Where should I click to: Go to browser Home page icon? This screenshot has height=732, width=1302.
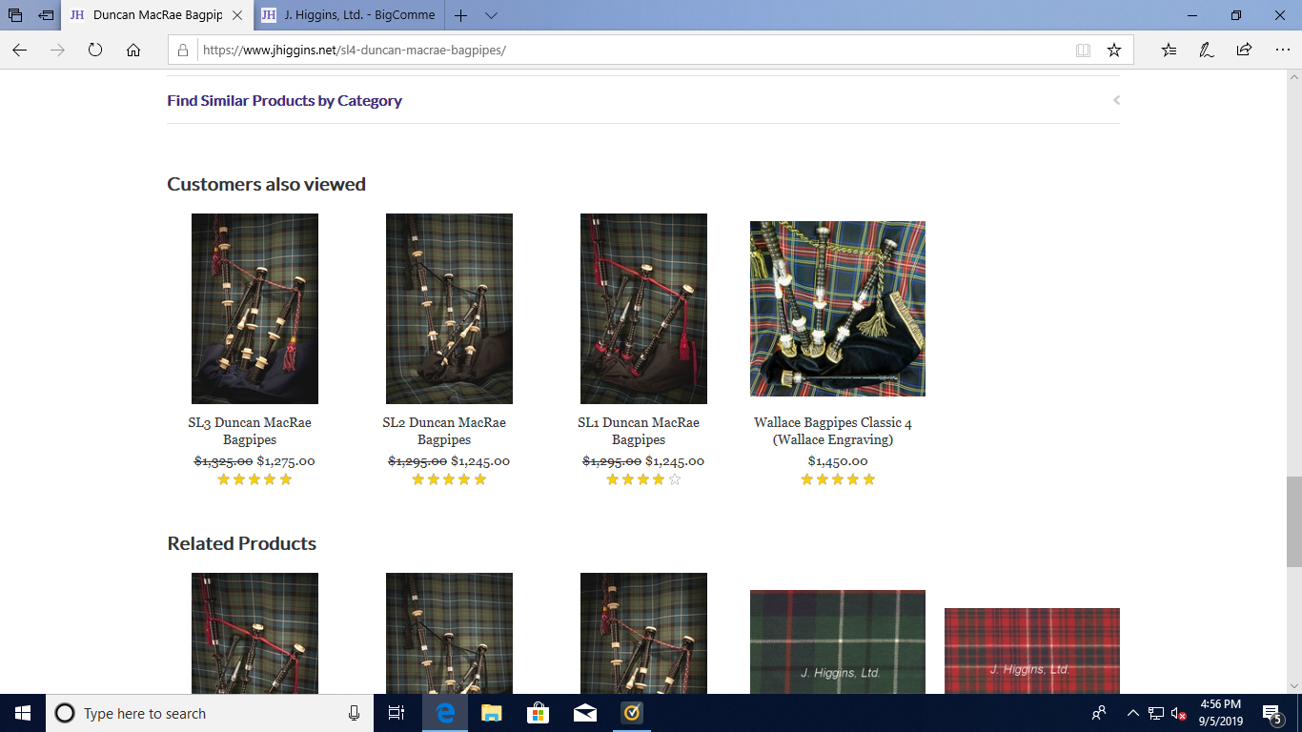click(133, 51)
